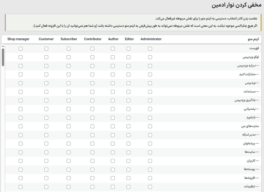This screenshot has width=264, height=192.
Task: Check Customer box in سایت‌ها row
Action: 46,152
